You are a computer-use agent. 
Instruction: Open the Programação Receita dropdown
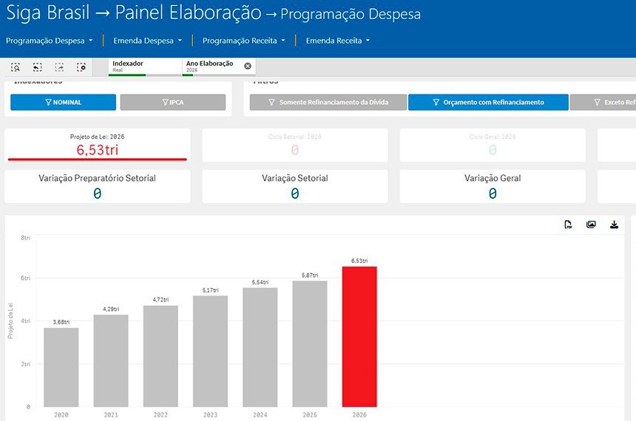coord(243,41)
